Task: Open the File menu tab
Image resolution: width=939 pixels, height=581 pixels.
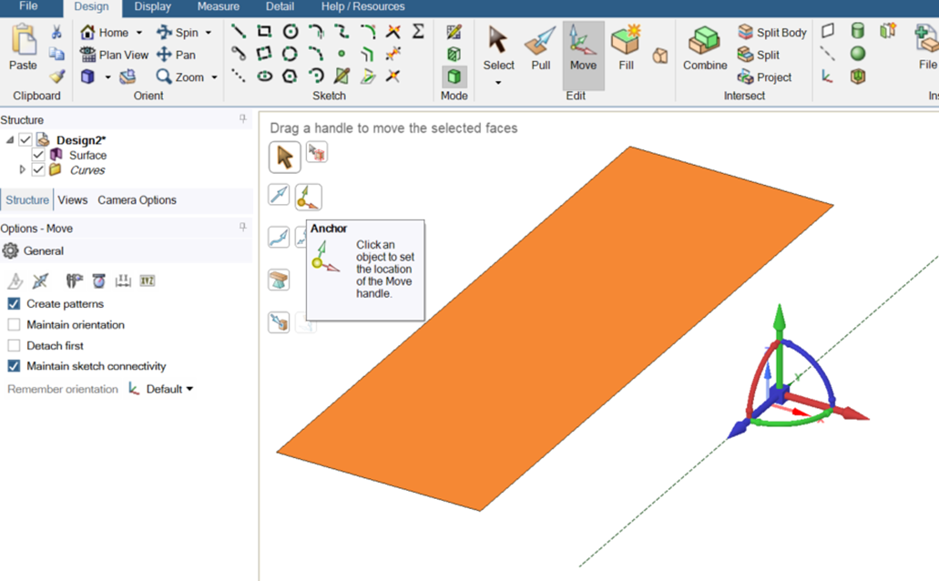Action: (28, 6)
